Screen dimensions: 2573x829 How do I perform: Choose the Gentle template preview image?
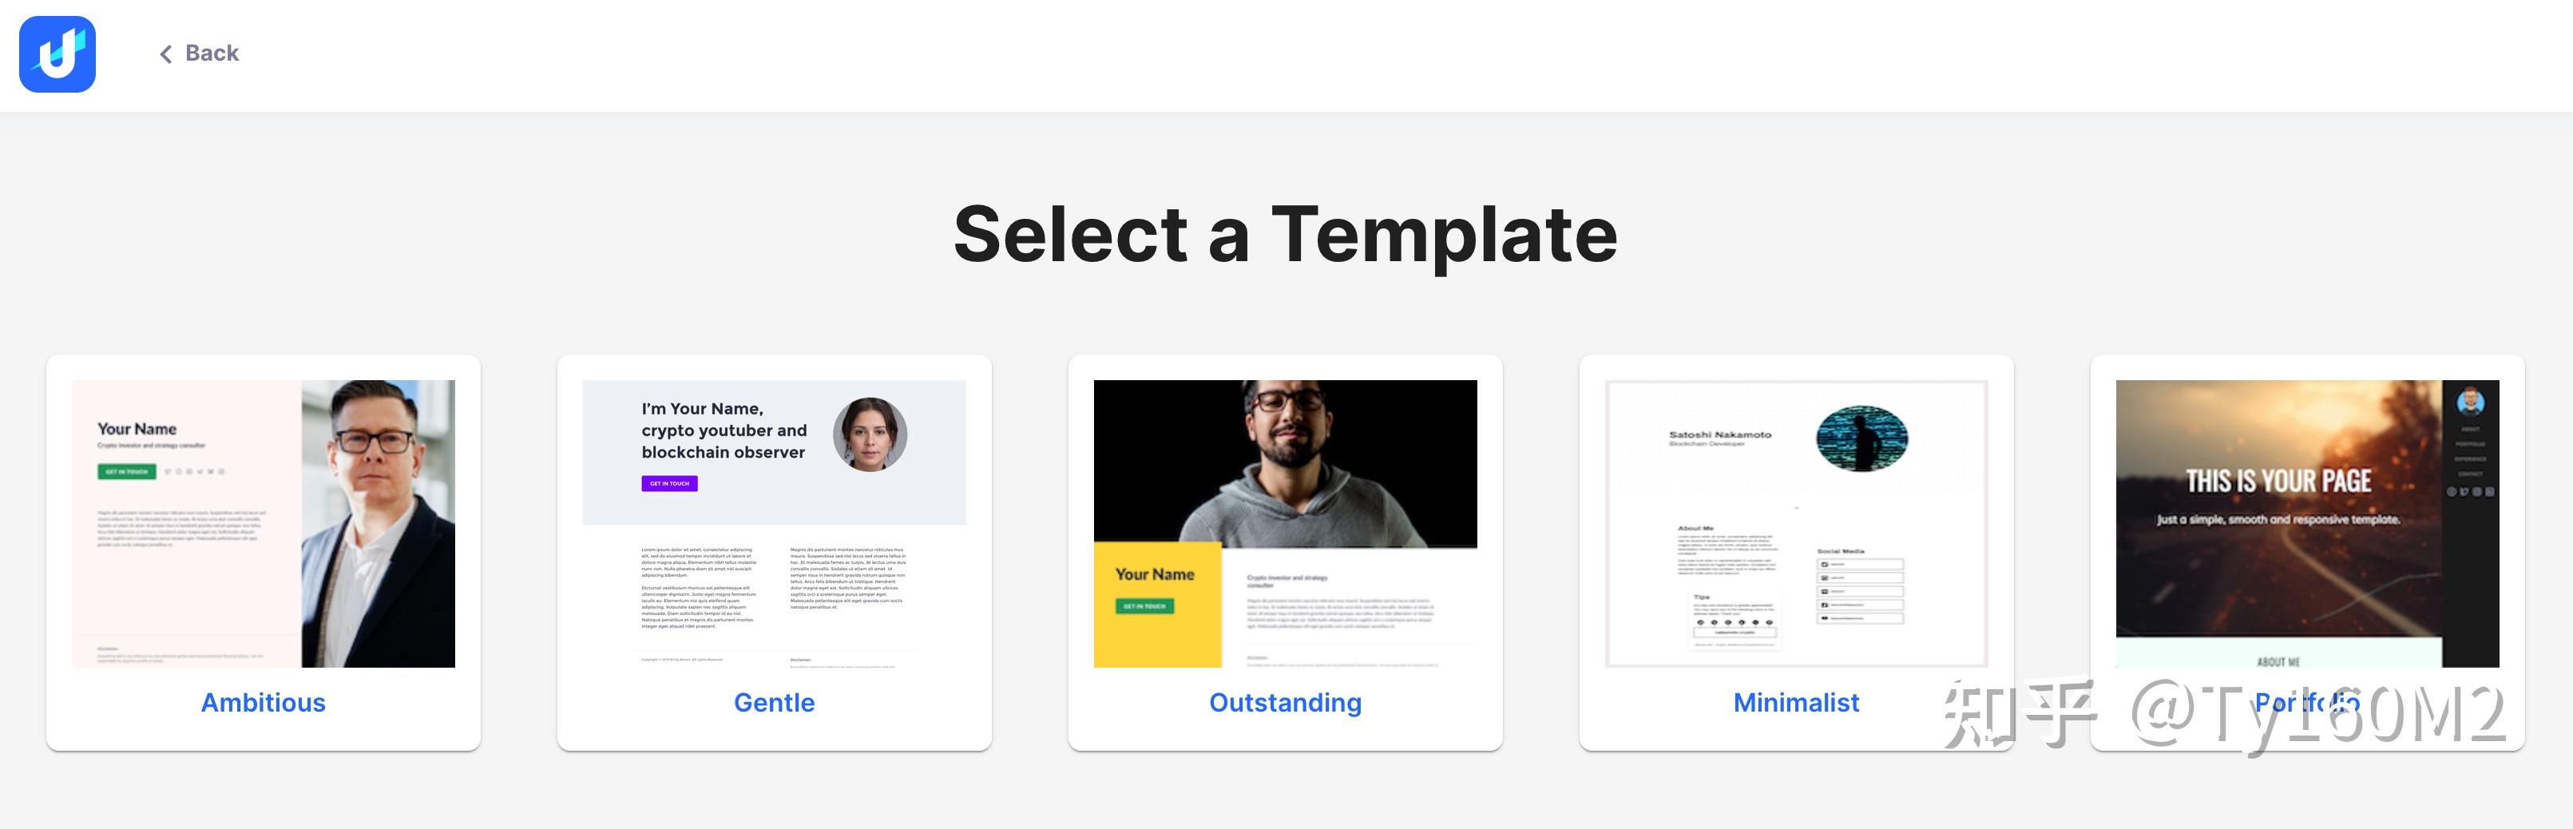point(774,523)
